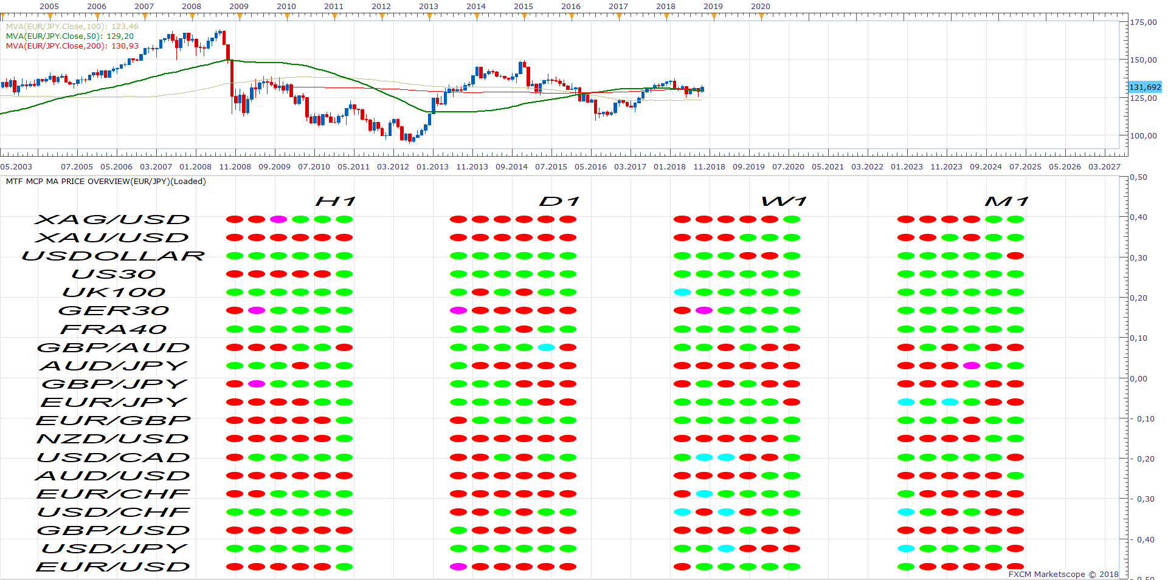Select the AUD/JPY row label
The image size is (1168, 580).
[x=114, y=366]
